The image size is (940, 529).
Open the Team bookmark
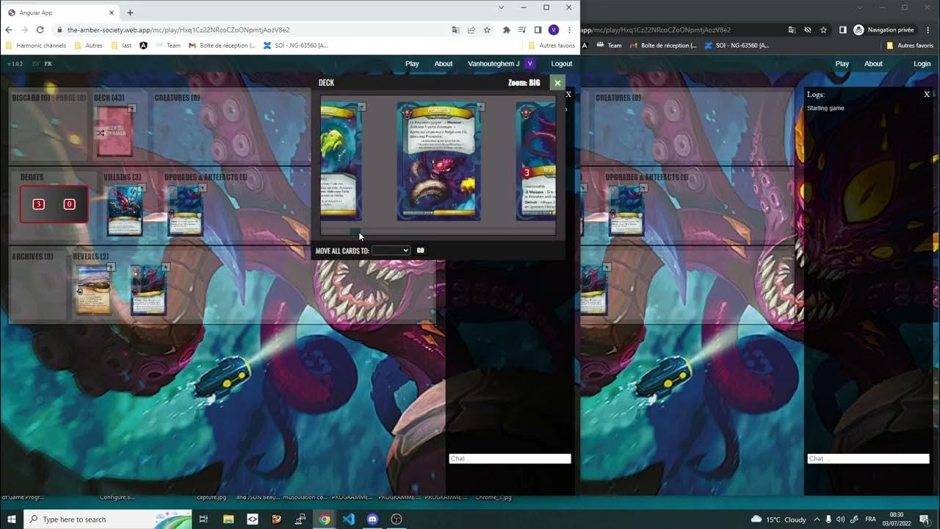[168, 46]
